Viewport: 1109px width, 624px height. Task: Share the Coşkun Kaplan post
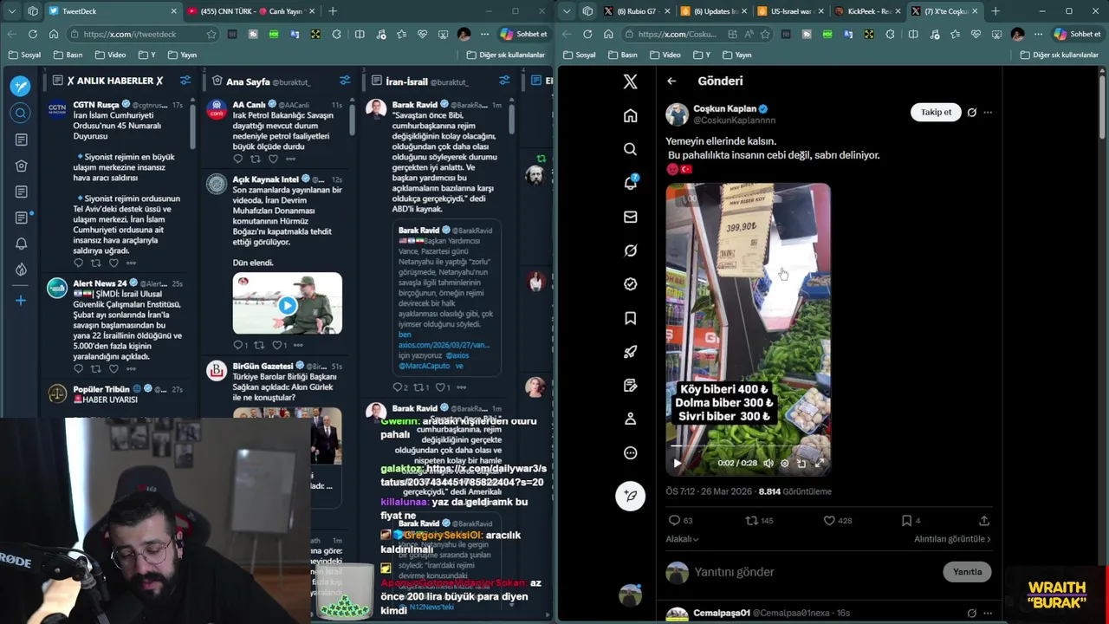point(984,520)
